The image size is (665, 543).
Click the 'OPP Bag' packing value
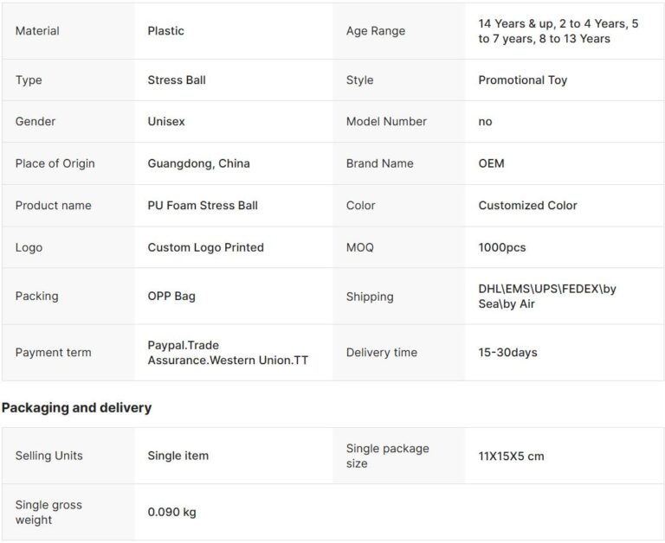point(171,296)
